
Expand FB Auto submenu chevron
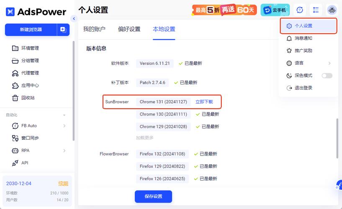(x=64, y=126)
